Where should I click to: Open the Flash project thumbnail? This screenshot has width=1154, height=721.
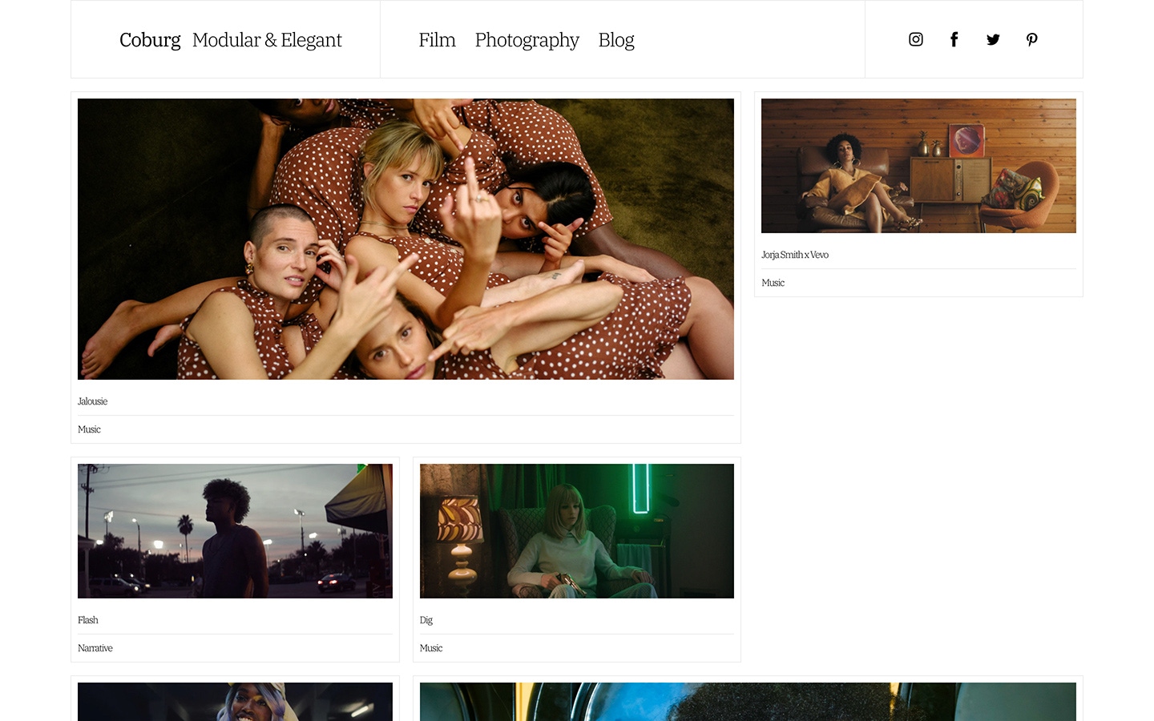234,530
